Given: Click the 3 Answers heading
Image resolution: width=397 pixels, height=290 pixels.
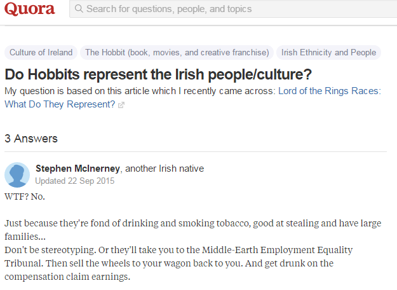Looking at the screenshot, I should [x=31, y=138].
